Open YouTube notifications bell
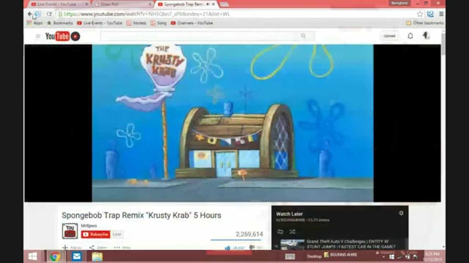 click(410, 36)
